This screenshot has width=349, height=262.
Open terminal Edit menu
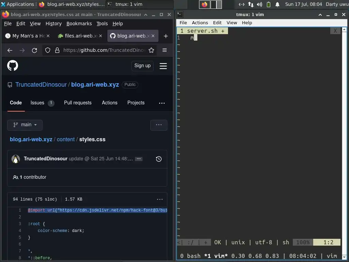coord(217,23)
